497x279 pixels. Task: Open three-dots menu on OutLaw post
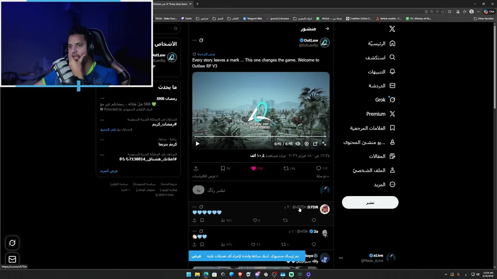pyautogui.click(x=195, y=40)
